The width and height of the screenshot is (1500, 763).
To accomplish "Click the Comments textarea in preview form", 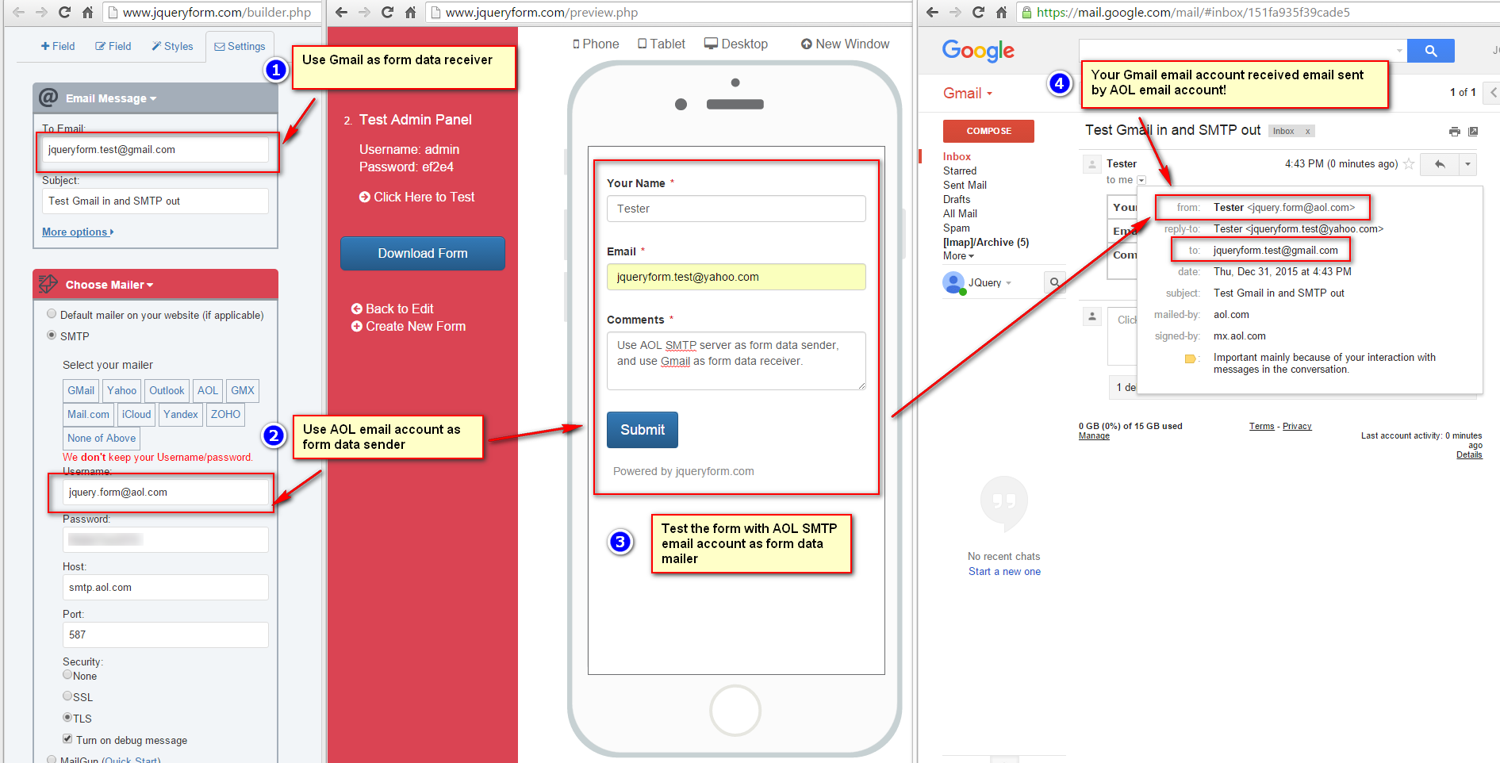I will [x=736, y=361].
